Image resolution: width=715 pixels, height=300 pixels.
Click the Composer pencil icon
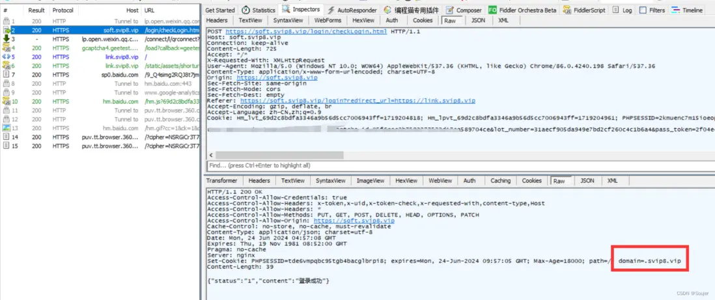(x=449, y=10)
